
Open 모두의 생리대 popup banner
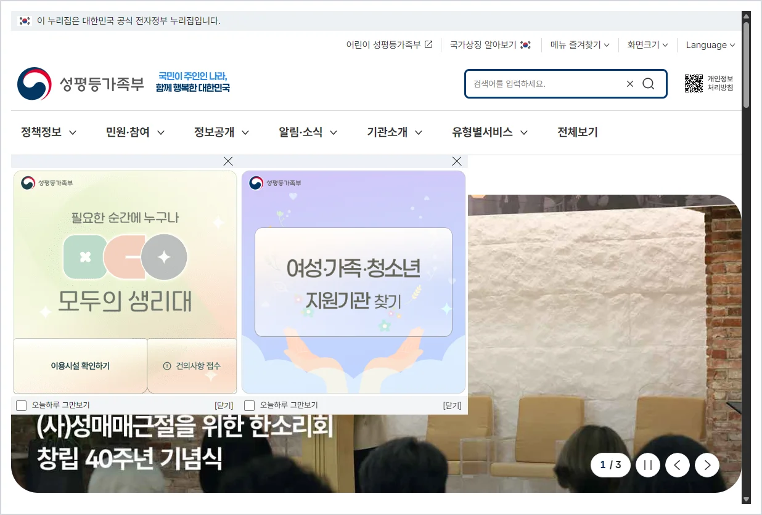[125, 254]
